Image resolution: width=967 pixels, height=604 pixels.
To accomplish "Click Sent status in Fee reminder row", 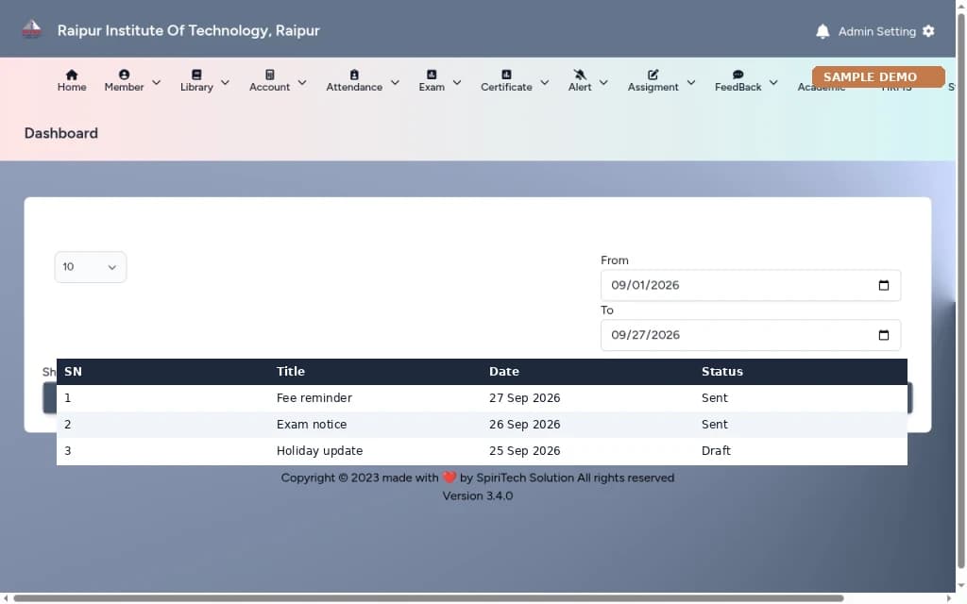I will [x=715, y=398].
